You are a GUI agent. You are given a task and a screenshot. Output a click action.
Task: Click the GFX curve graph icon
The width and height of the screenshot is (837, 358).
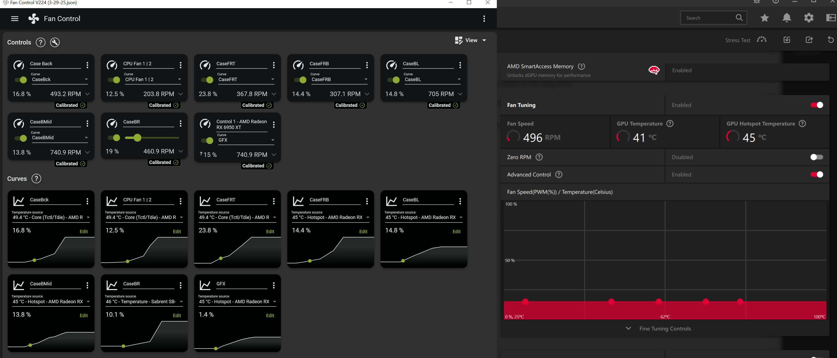tap(205, 285)
